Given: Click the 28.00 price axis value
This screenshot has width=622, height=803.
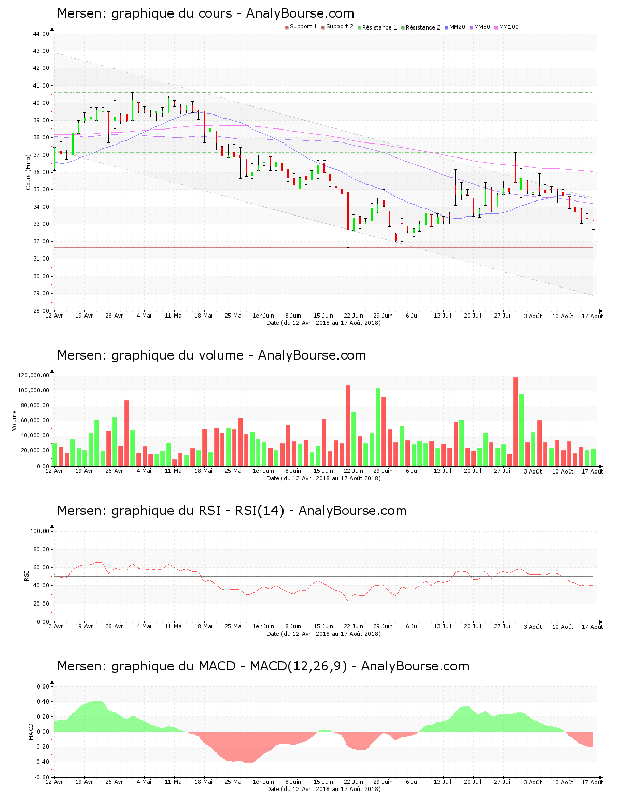Looking at the screenshot, I should pyautogui.click(x=41, y=311).
